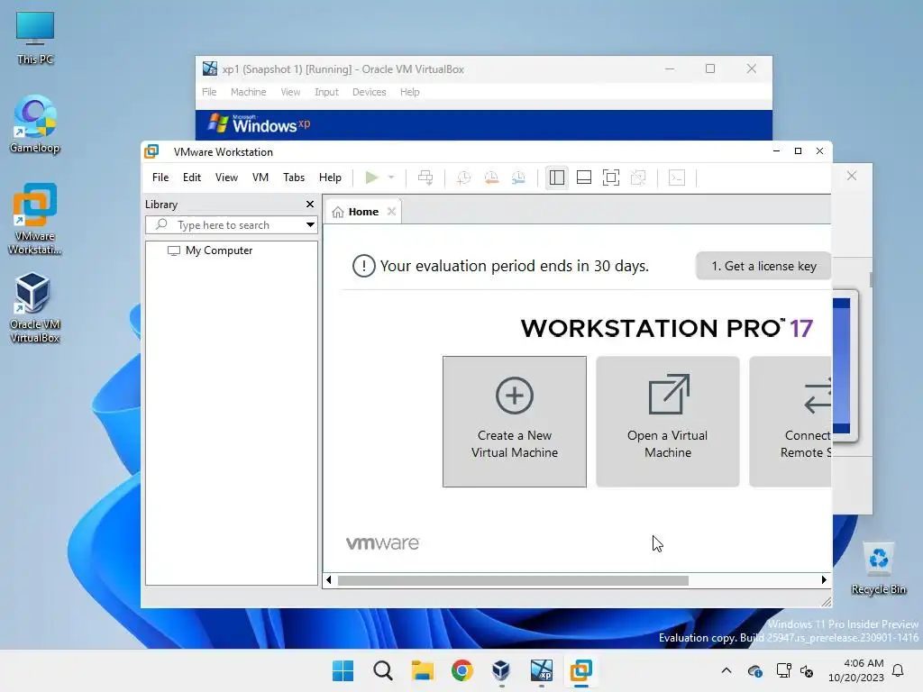Viewport: 923px width, 692px height.
Task: Open the Help menu in VMware Workstation
Action: tap(330, 178)
